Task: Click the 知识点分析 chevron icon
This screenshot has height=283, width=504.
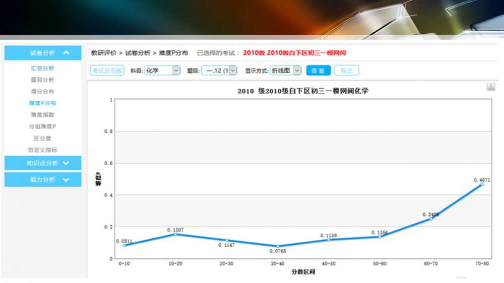Action: 66,163
